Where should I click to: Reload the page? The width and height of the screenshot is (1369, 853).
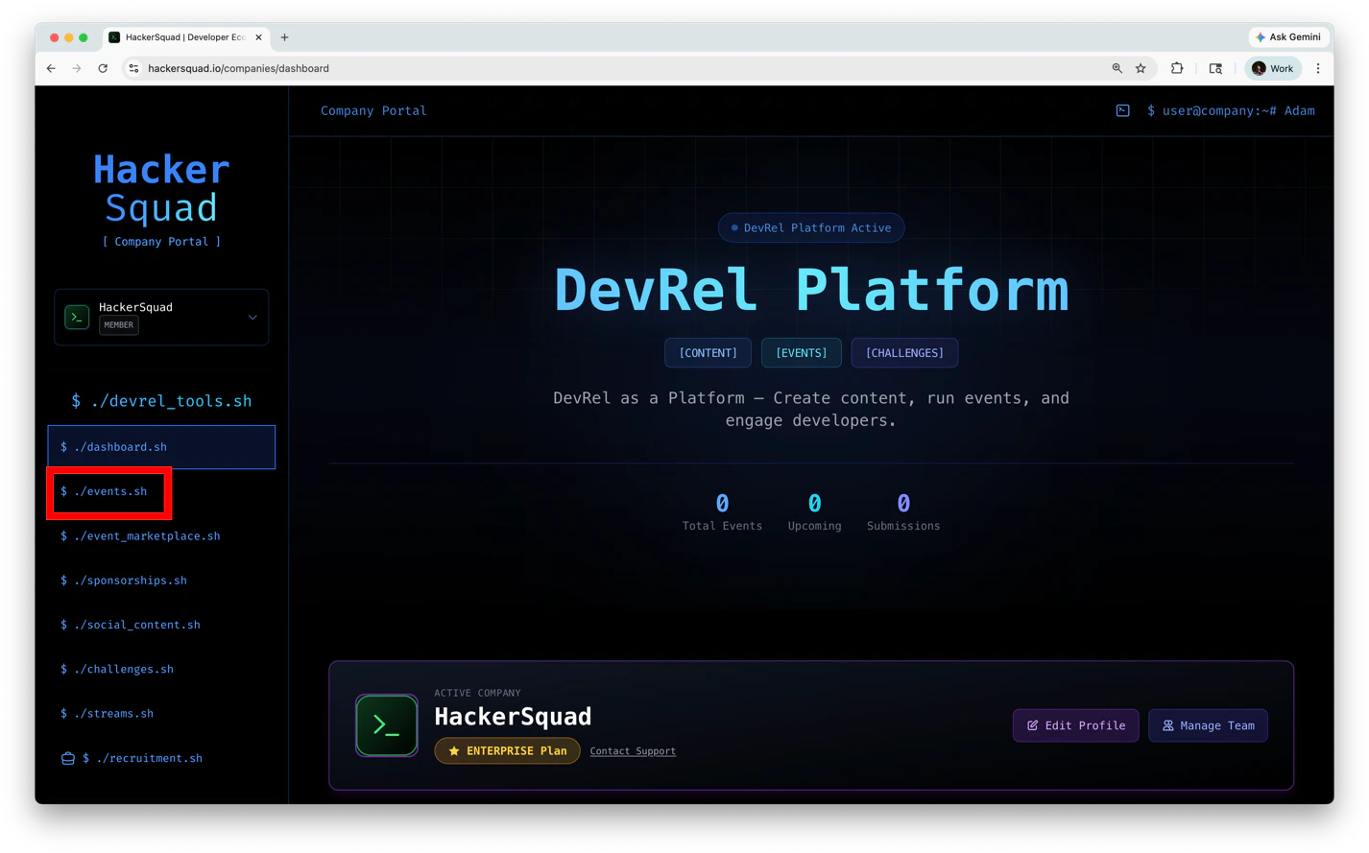click(x=103, y=68)
